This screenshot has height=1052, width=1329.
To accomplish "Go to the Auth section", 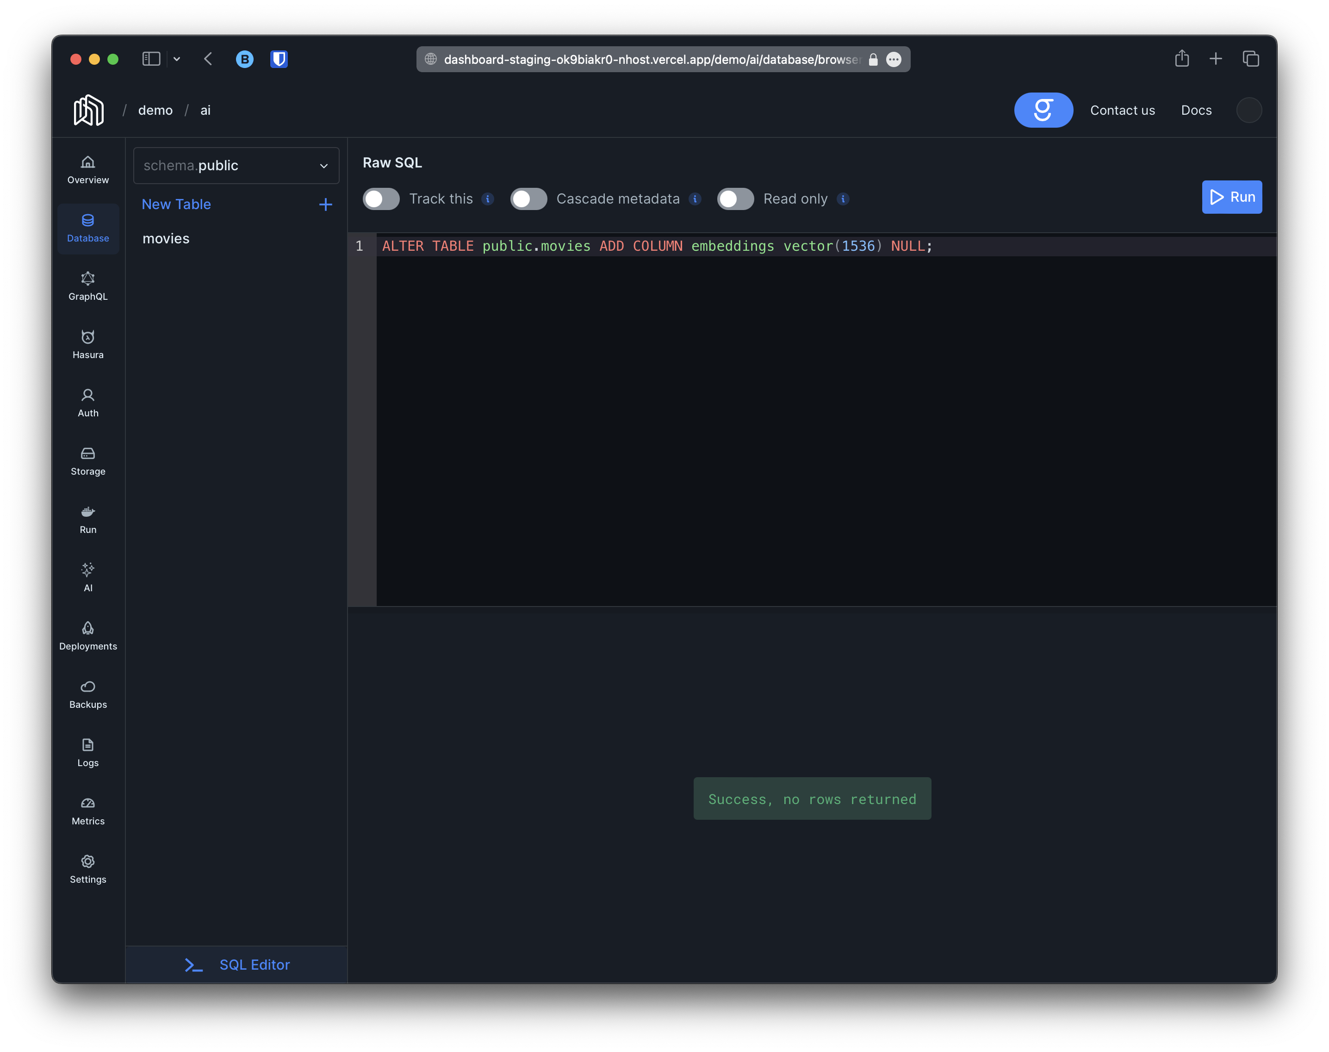I will (x=87, y=402).
